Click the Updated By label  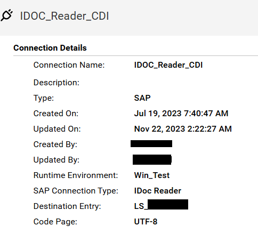(x=57, y=160)
